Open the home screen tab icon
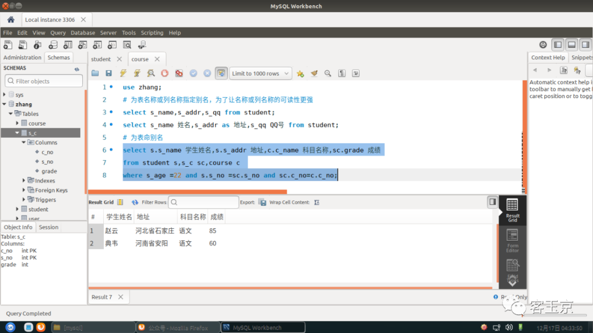This screenshot has width=593, height=333. pos(10,20)
